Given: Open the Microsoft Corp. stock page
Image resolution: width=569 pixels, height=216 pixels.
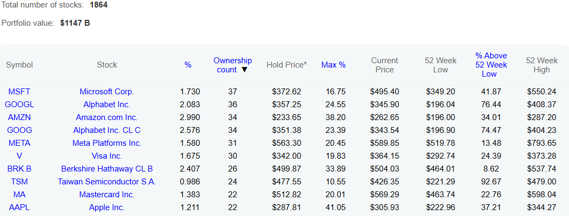Looking at the screenshot, I should [x=107, y=92].
